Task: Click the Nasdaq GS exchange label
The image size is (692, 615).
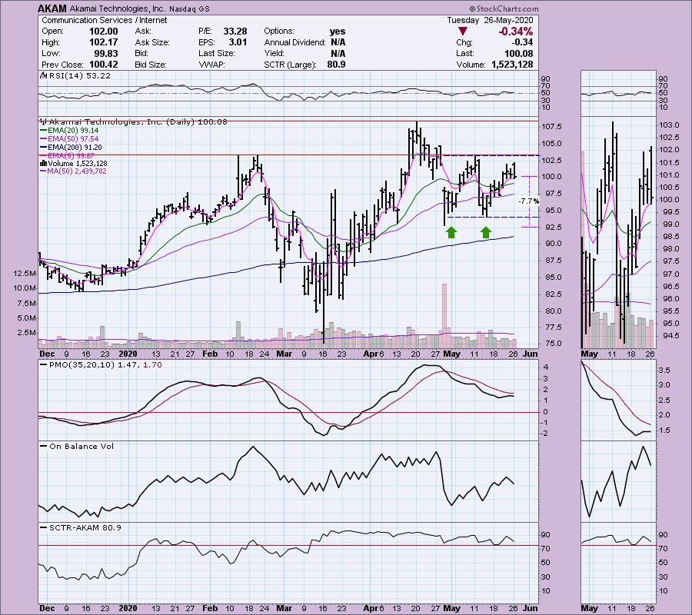Action: click(x=189, y=8)
